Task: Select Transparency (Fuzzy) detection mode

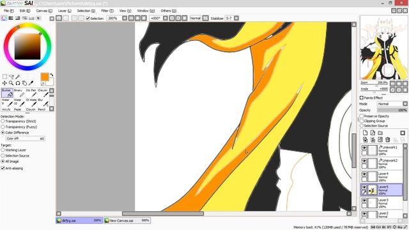Action: (3, 127)
